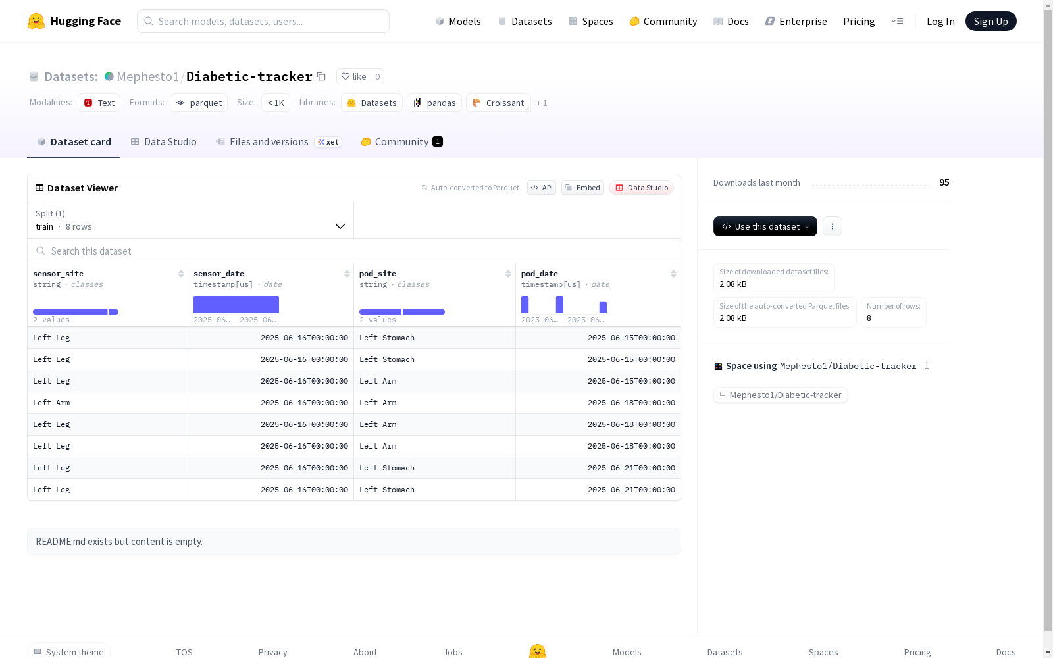Click the parquet format tag

pos(199,103)
